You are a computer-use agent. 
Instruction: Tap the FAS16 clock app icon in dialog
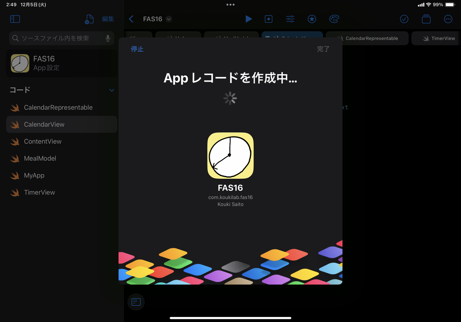click(x=230, y=156)
